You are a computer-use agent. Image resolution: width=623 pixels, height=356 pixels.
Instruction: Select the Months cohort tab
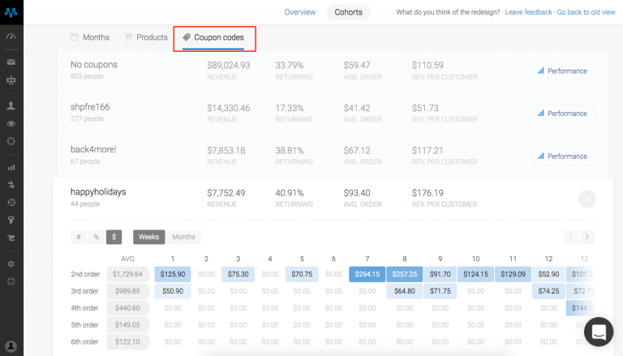90,37
